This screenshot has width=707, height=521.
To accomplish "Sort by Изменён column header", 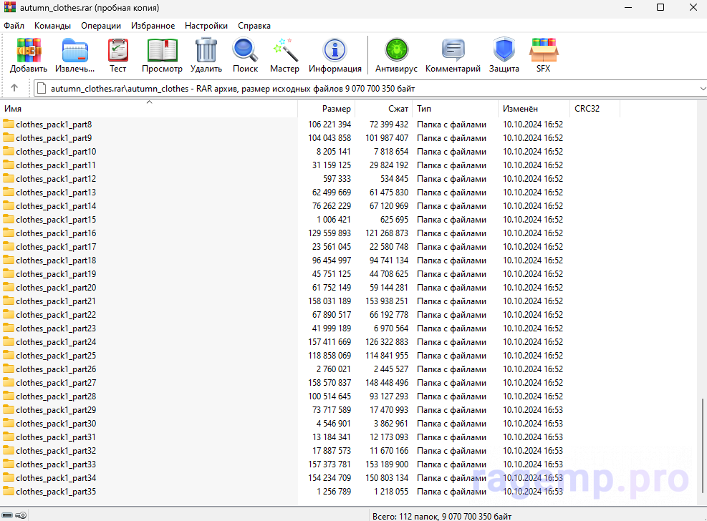I will point(534,109).
